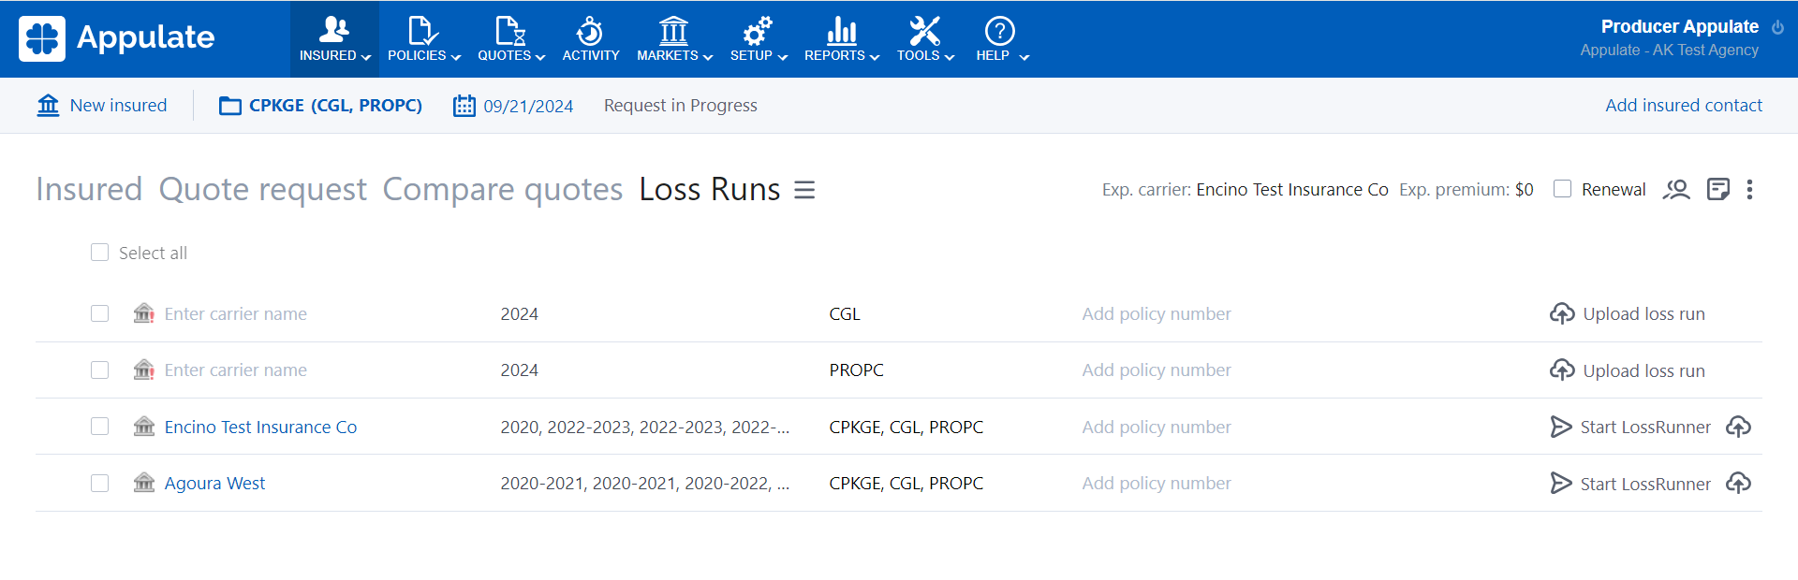Image resolution: width=1798 pixels, height=580 pixels.
Task: Open the notes icon beside the kebab menu
Action: point(1717,190)
